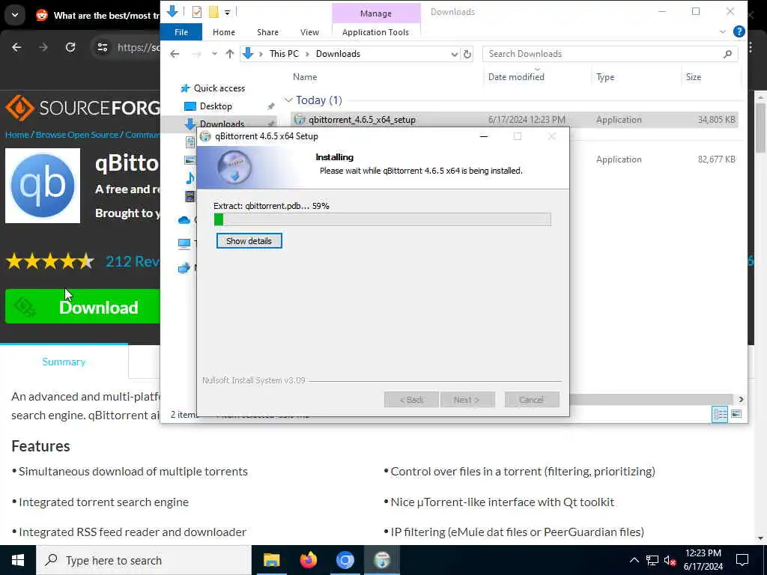Select Downloads in navigation pane
The height and width of the screenshot is (575, 767).
[222, 124]
